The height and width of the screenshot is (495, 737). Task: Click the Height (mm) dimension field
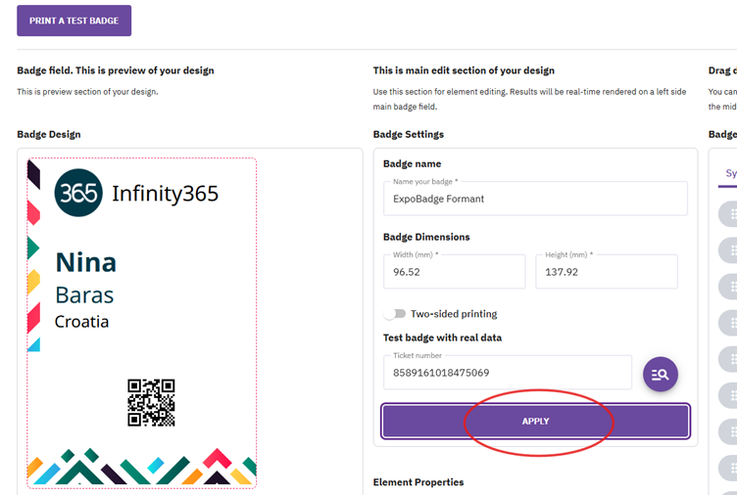click(x=606, y=272)
